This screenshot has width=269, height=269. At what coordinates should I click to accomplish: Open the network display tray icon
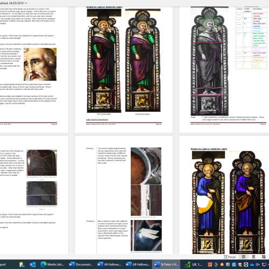click(264, 265)
